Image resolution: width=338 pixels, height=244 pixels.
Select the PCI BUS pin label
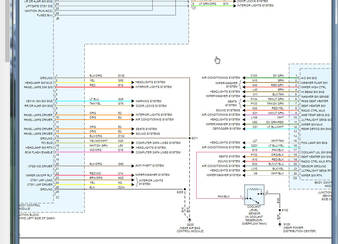pyautogui.click(x=47, y=143)
